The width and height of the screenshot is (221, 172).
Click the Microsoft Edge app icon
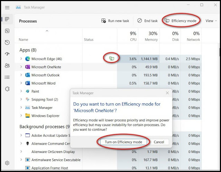click(27, 59)
